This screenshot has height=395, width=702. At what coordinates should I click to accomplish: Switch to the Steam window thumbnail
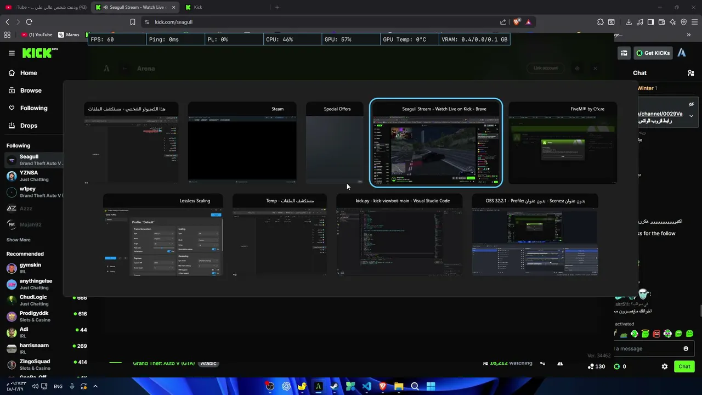tap(242, 142)
